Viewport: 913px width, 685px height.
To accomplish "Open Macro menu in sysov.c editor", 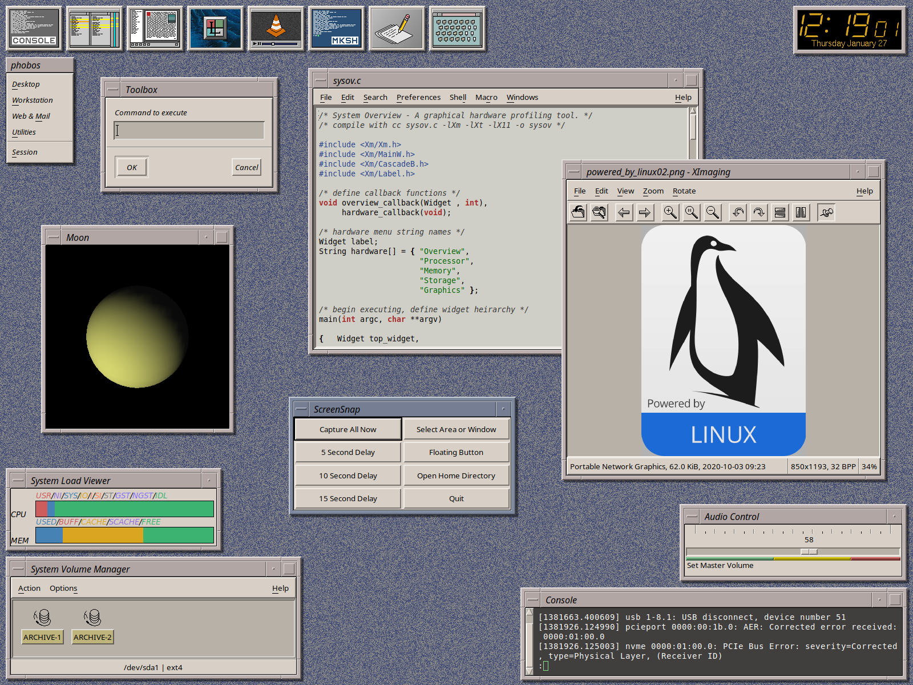I will [x=486, y=98].
